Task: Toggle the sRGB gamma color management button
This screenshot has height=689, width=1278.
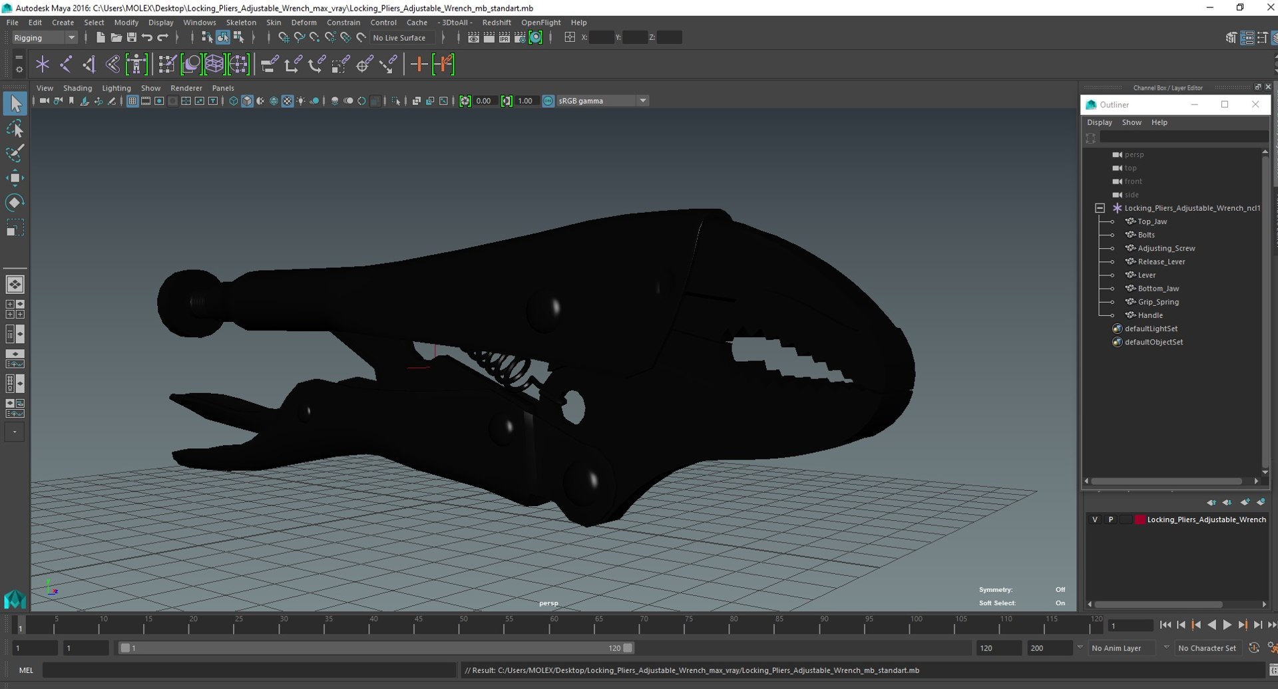Action: 548,101
